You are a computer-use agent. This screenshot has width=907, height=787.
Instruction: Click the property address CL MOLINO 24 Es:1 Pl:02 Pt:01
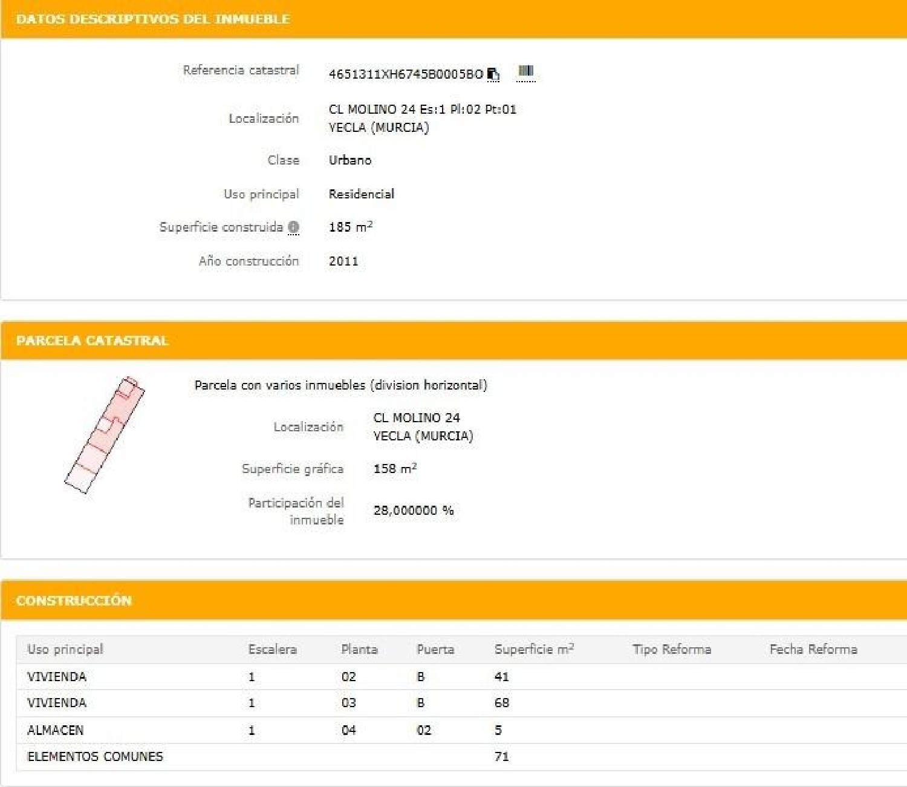422,109
